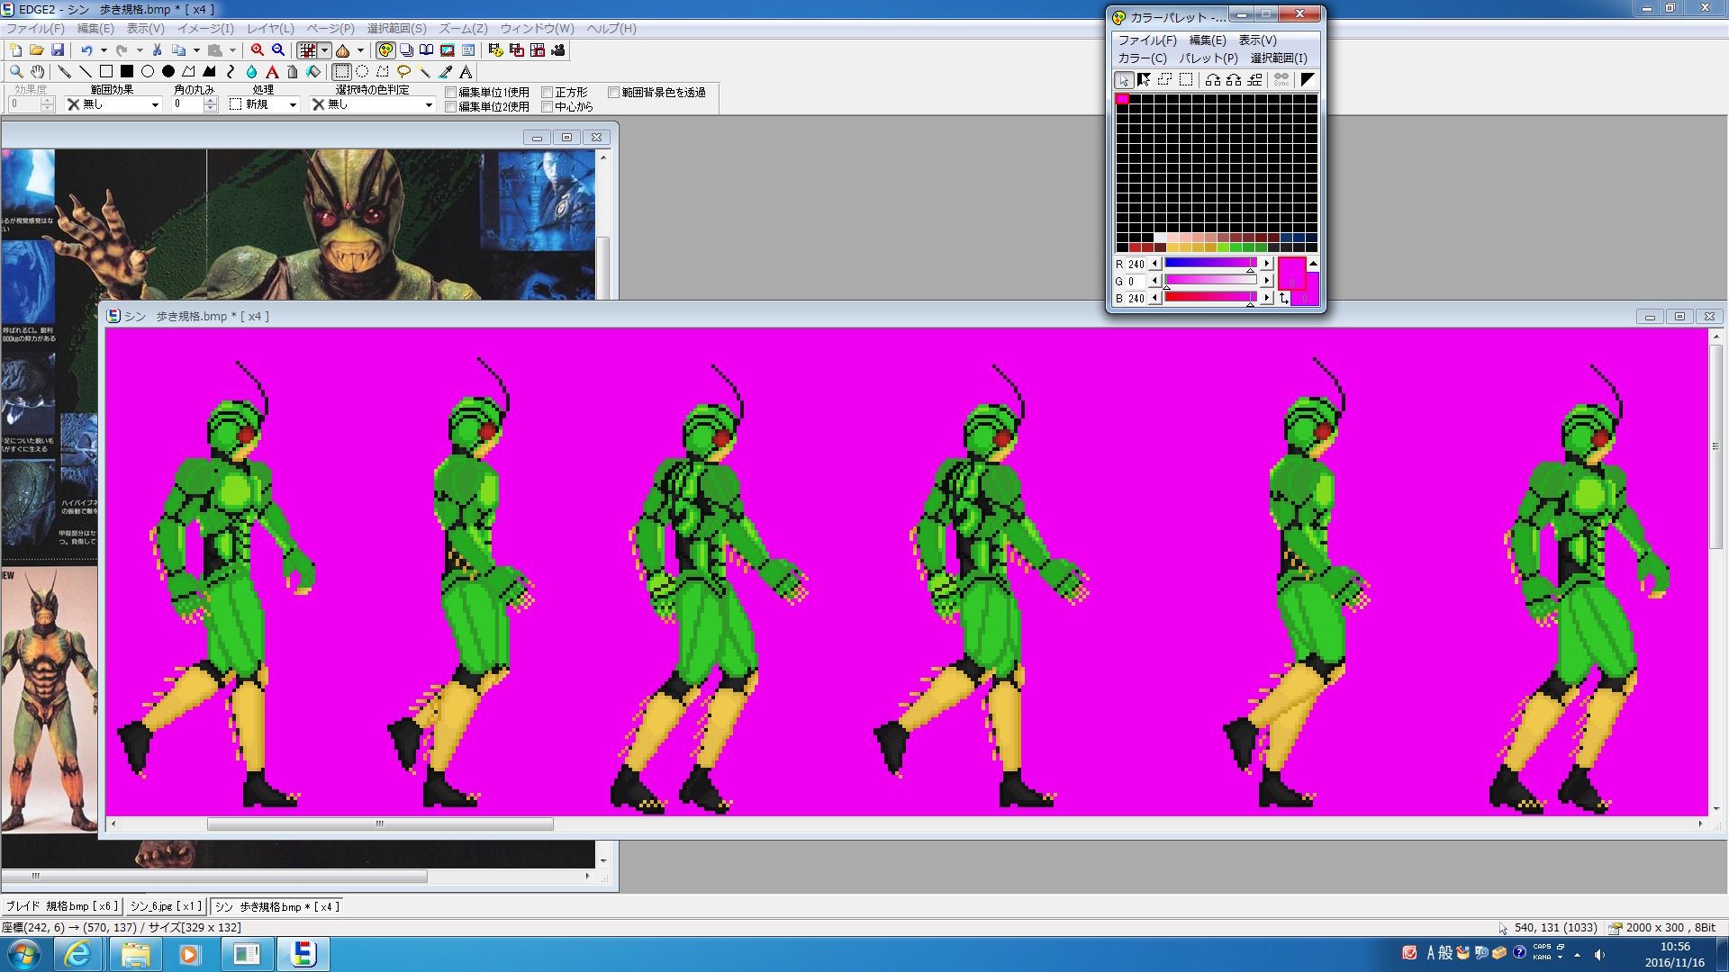Viewport: 1729px width, 972px height.
Task: Open カラー(C) menu in color palette window
Action: click(x=1142, y=58)
